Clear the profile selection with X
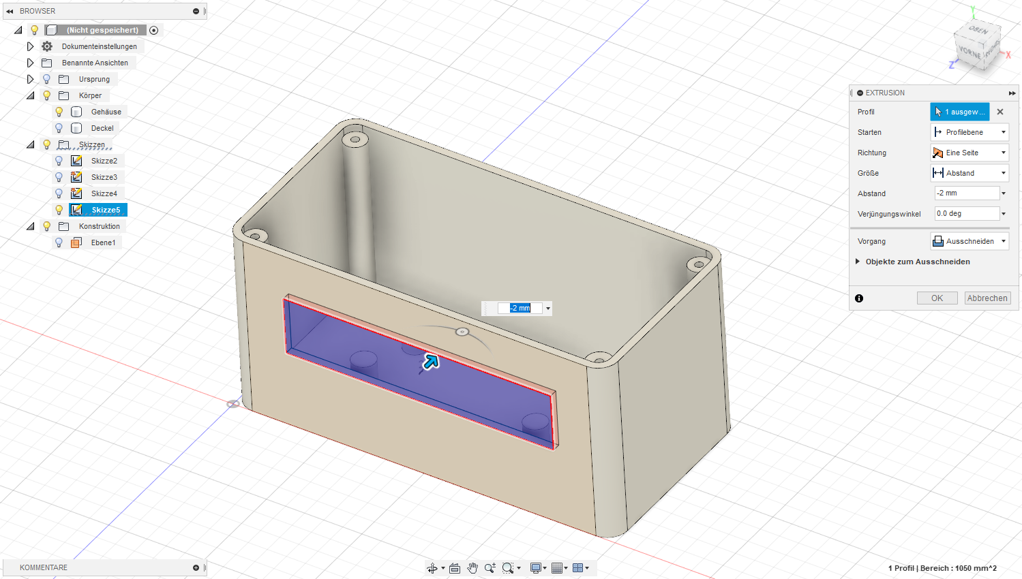This screenshot has height=579, width=1022. tap(1000, 112)
